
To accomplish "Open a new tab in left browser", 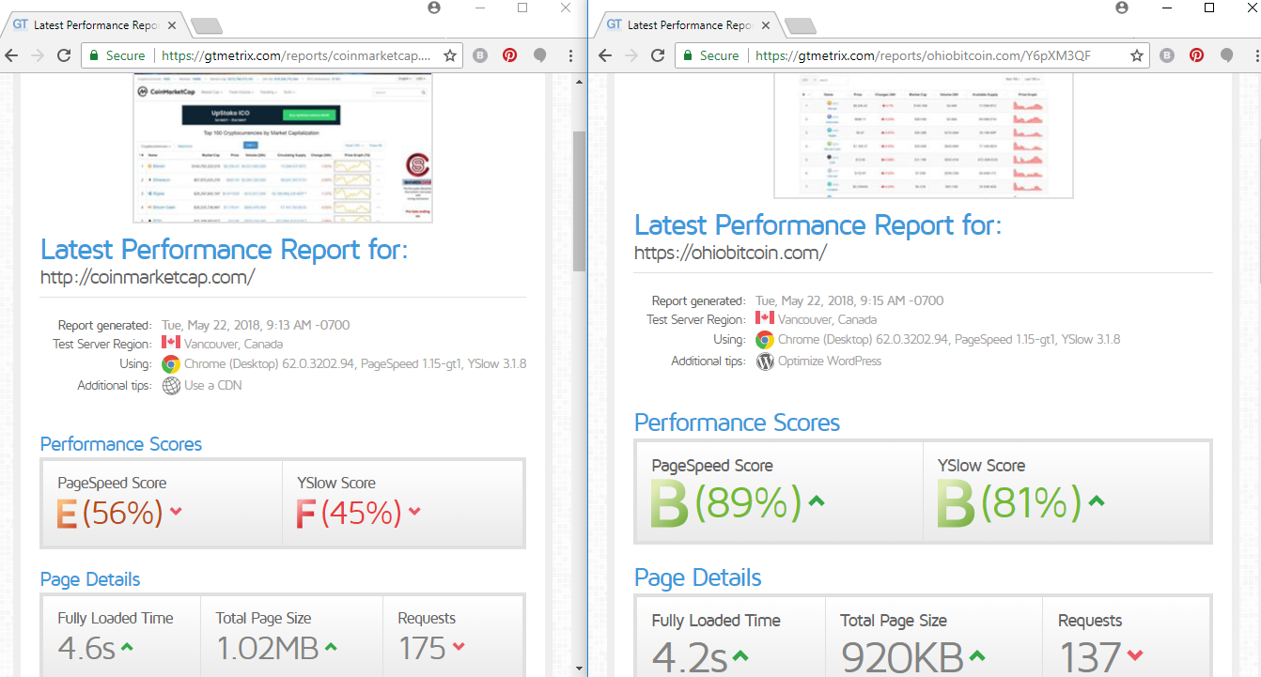I will 205,25.
